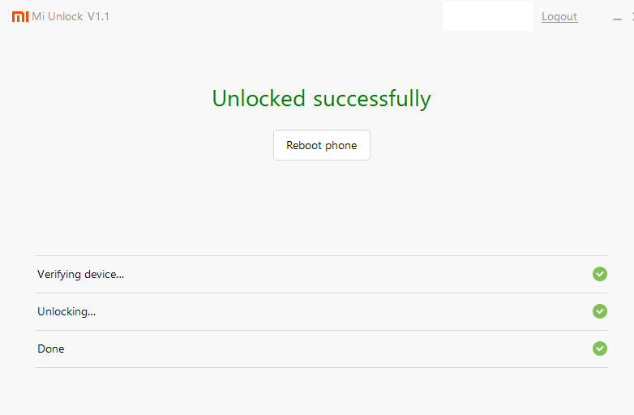634x415 pixels.
Task: Select the Done status label
Action: point(50,349)
